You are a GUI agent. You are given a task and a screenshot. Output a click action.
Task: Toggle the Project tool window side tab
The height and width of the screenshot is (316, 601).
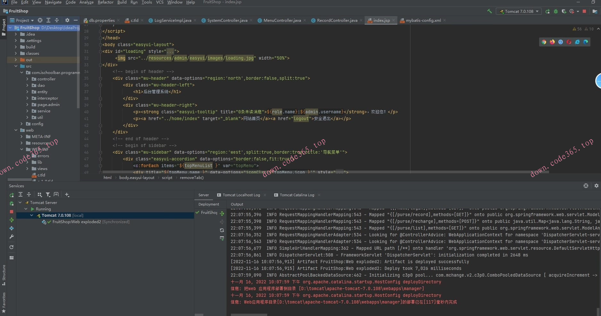(x=4, y=27)
